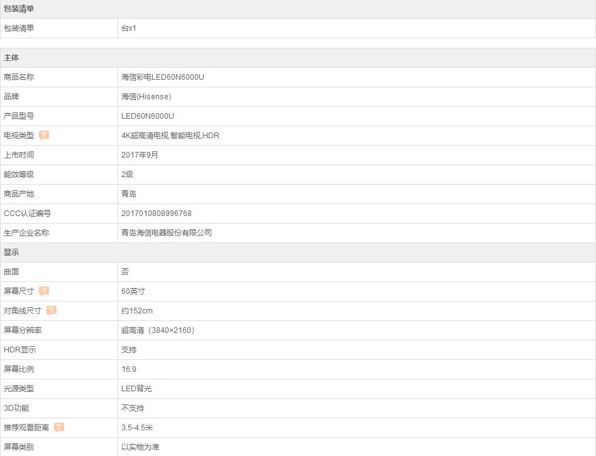Select manufacturer 青岛海信电器股份有限公司
The width and height of the screenshot is (596, 456).
167,233
